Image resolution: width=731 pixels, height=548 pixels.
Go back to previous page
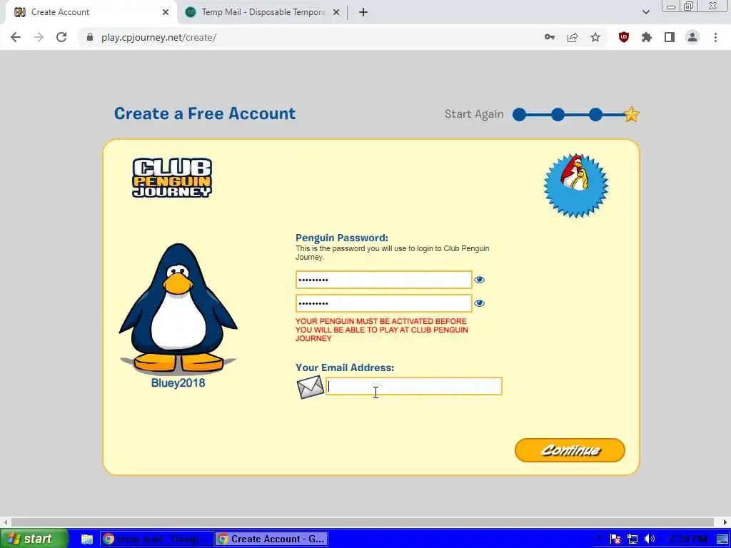click(16, 37)
